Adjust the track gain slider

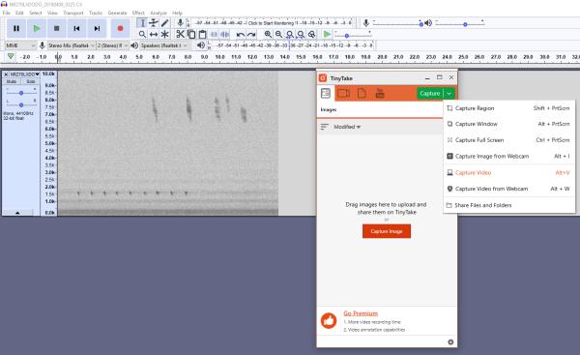click(x=21, y=93)
